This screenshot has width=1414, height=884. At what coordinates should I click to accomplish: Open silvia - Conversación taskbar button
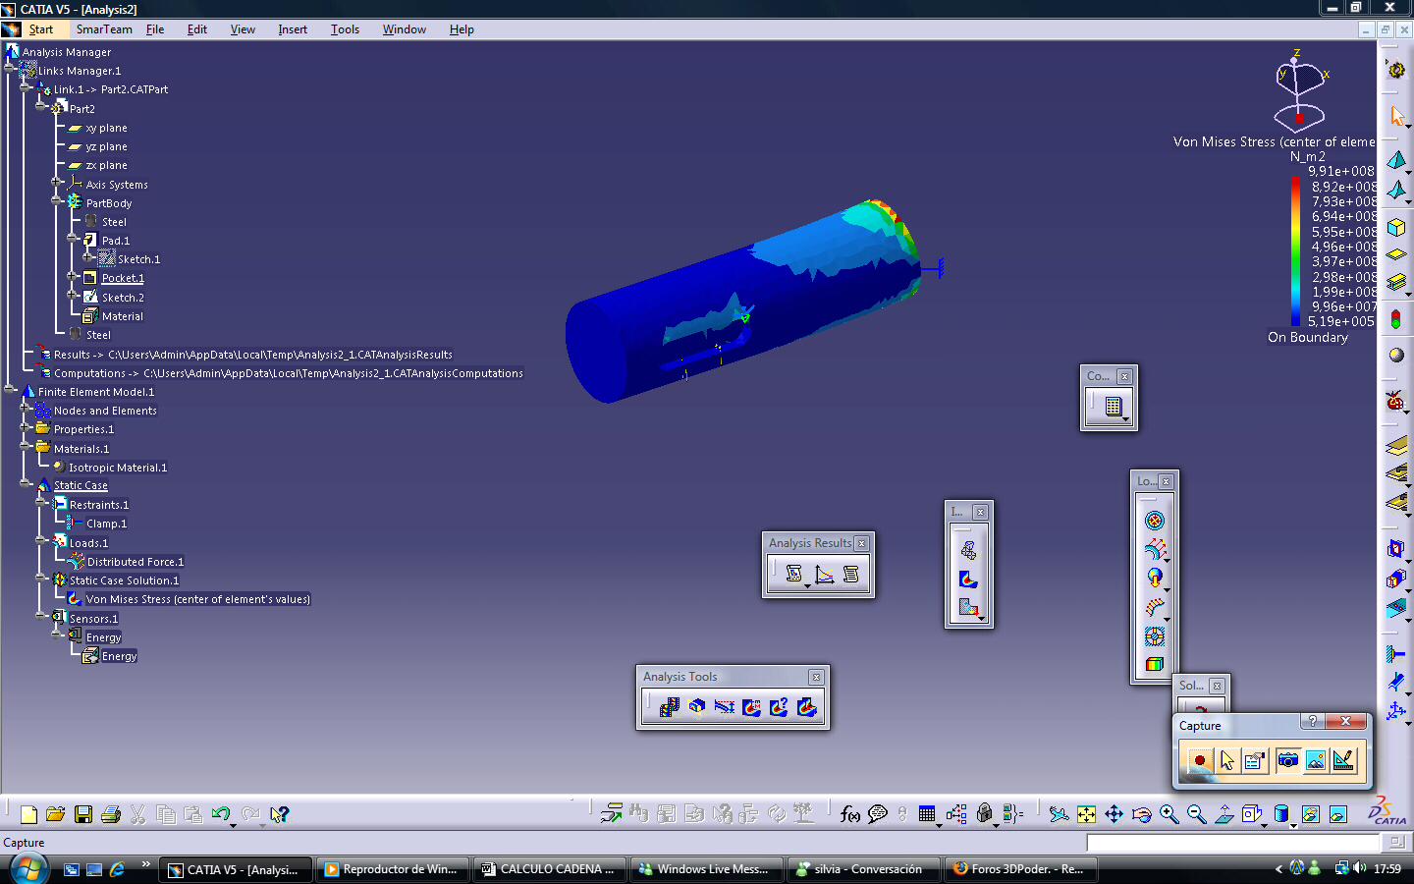[862, 869]
